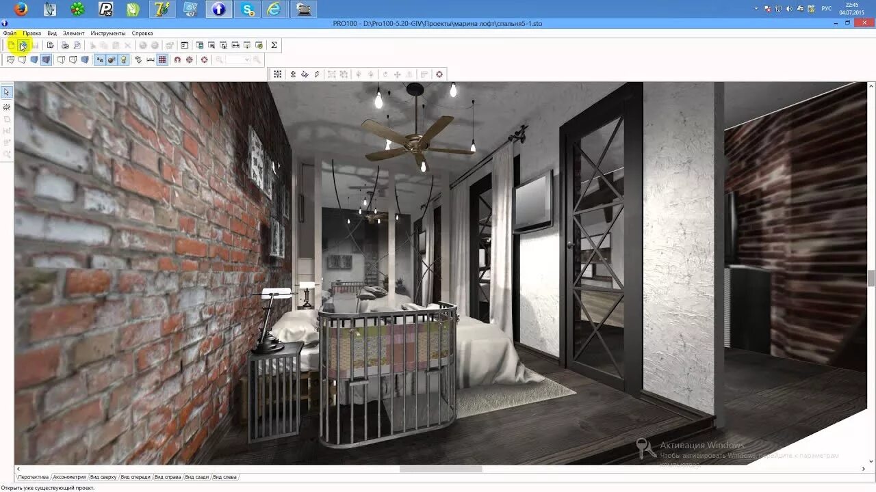The width and height of the screenshot is (876, 492).
Task: Click the last library window icon before Sigma
Action: tap(259, 45)
